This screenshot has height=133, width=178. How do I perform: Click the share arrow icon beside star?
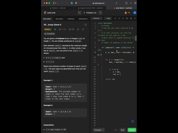(83, 29)
